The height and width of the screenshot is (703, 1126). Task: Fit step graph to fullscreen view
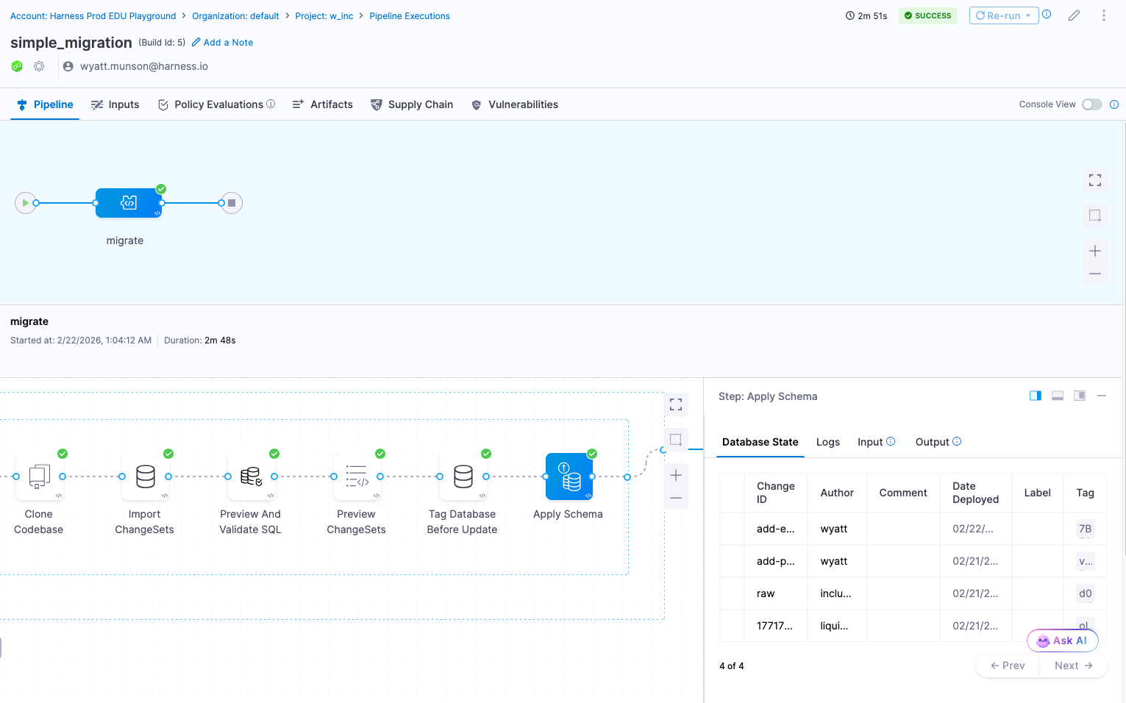coord(676,404)
